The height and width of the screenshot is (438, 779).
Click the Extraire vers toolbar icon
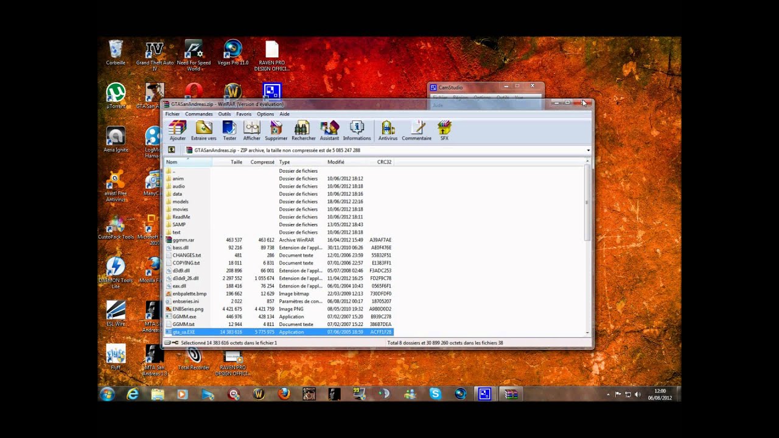tap(203, 131)
